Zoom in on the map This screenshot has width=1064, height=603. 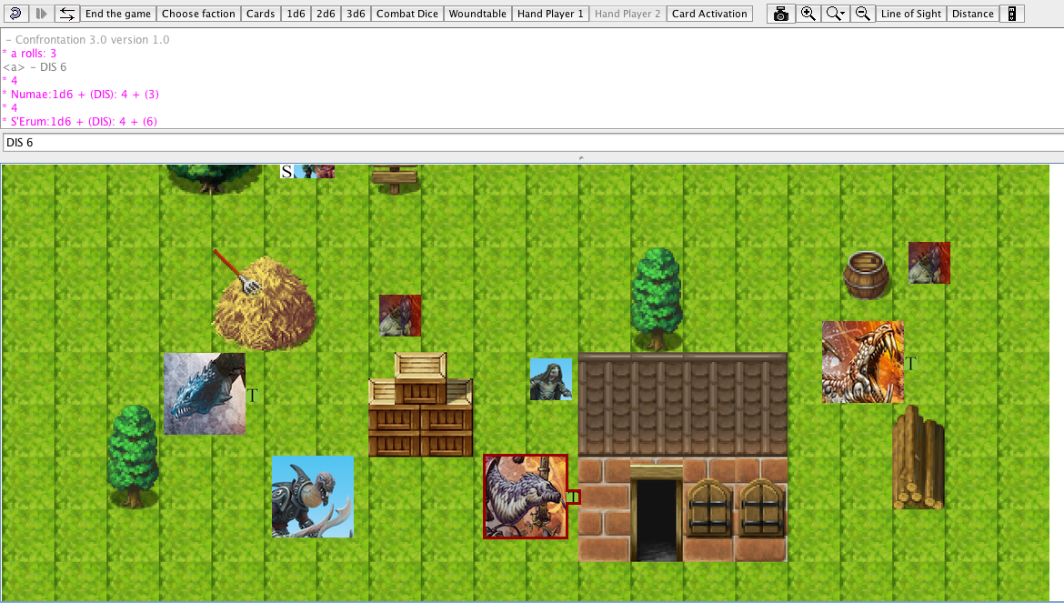(x=807, y=14)
